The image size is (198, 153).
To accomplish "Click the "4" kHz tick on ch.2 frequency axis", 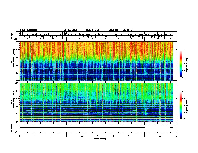I will (x=17, y=106).
